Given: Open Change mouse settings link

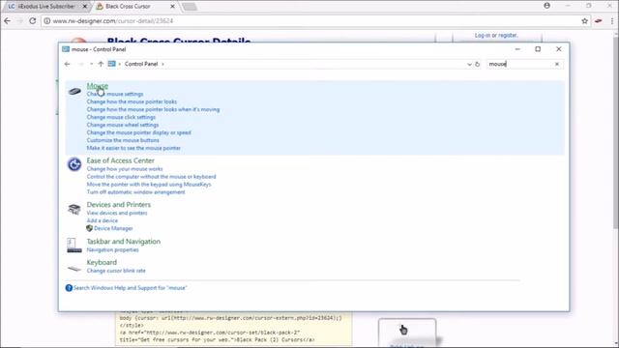Looking at the screenshot, I should click(115, 94).
